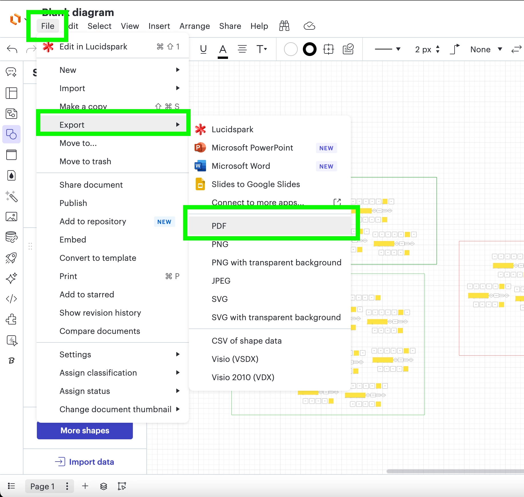Select Share document entry
The height and width of the screenshot is (497, 524).
(113, 185)
